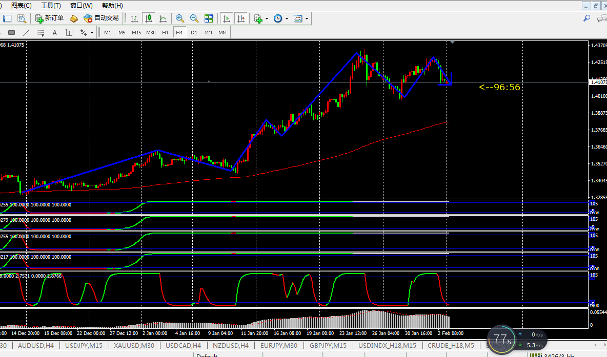Switch chart to bar chart mode
The height and width of the screenshot is (357, 607).
pyautogui.click(x=134, y=18)
